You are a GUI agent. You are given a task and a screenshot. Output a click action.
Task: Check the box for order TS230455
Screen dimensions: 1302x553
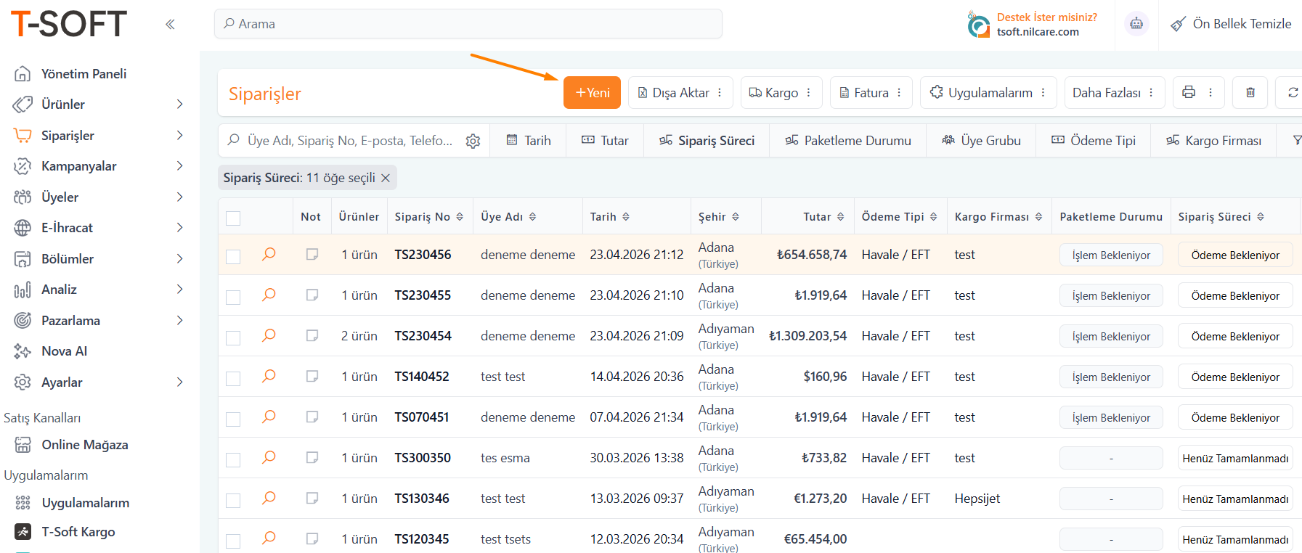tap(233, 297)
